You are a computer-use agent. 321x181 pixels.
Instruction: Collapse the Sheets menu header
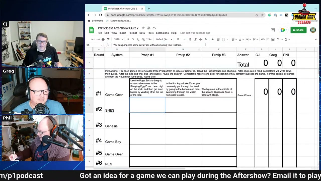tap(316, 39)
